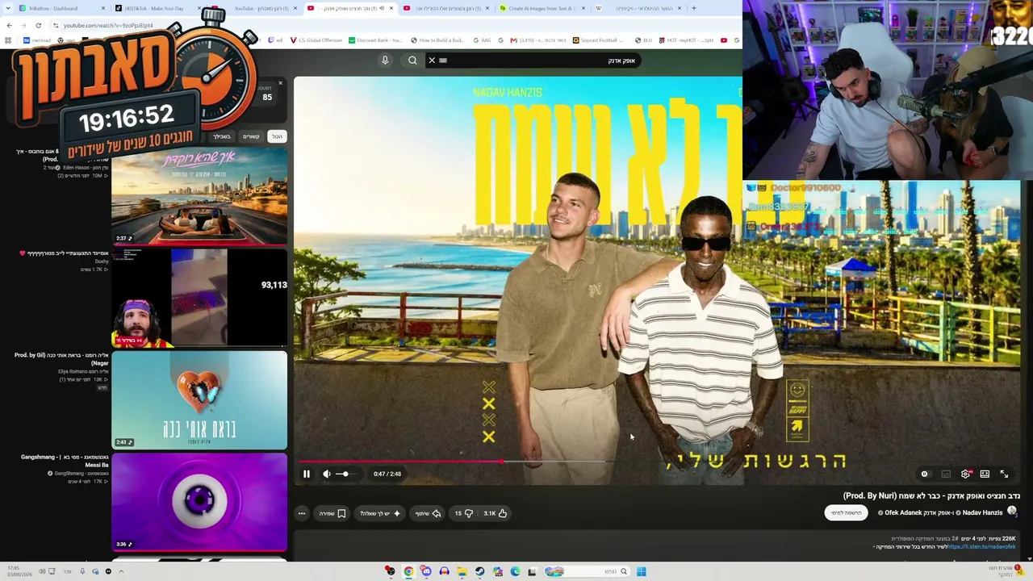Viewport: 1033px width, 581px height.
Task: Open the thumbnail showing 93,113
Action: 199,298
